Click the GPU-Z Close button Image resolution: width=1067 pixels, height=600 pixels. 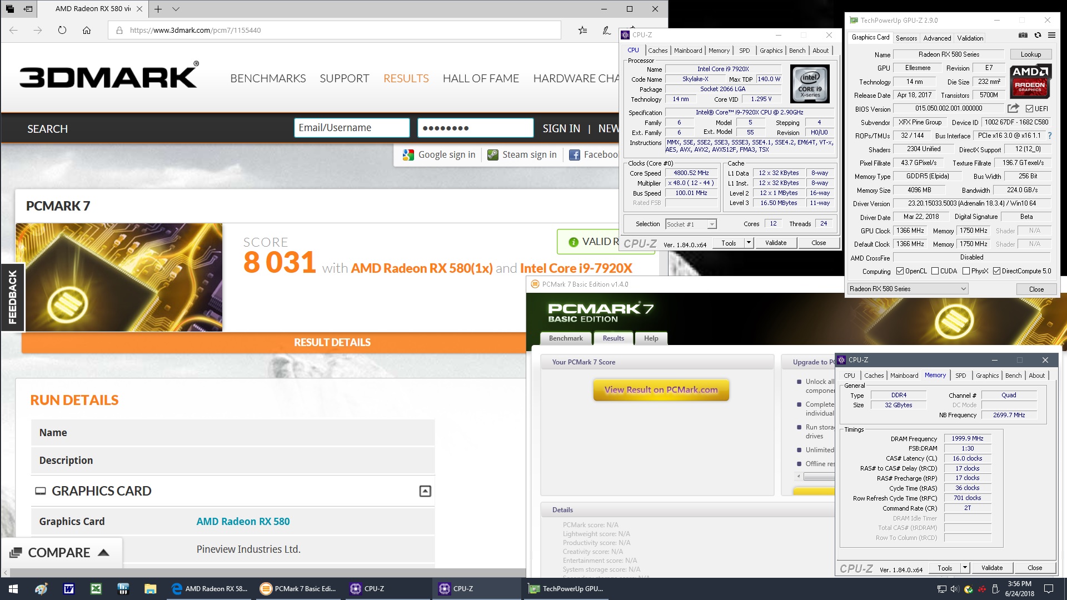pyautogui.click(x=1036, y=289)
